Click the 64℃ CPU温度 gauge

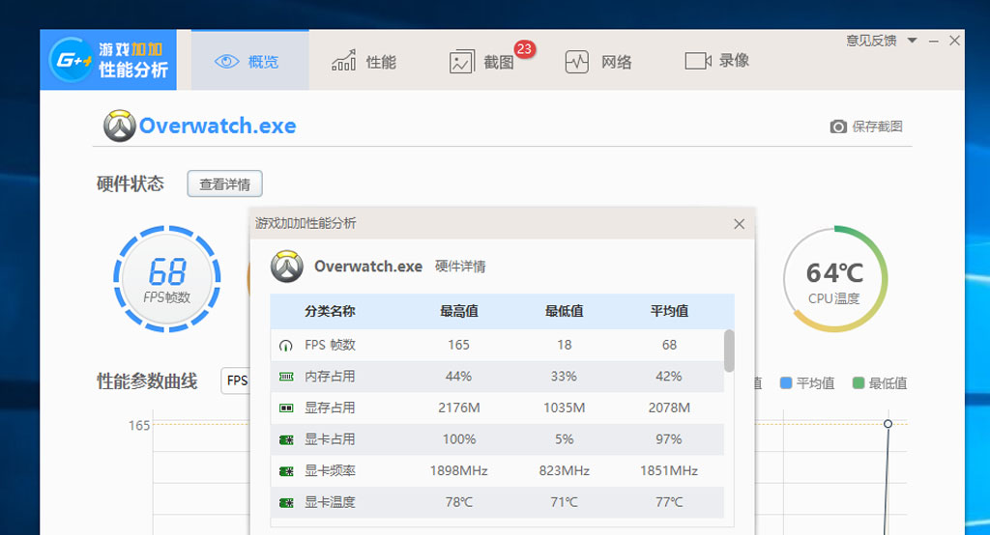[834, 279]
